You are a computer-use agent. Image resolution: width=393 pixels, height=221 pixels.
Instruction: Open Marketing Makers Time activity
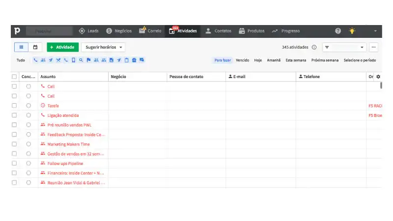tap(68, 144)
